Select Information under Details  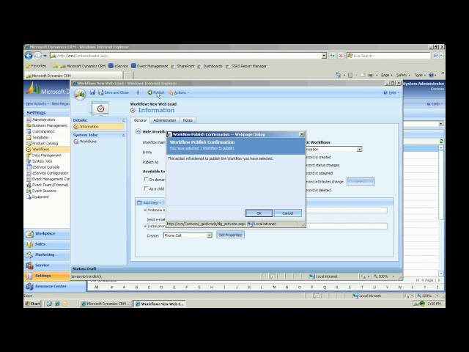(x=98, y=127)
